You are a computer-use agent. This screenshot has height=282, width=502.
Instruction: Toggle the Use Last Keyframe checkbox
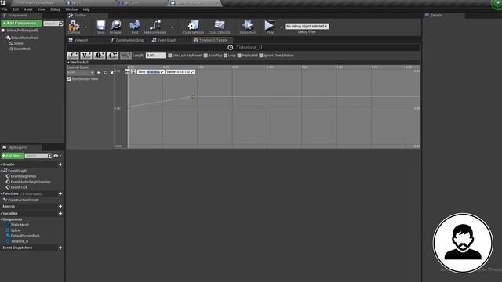tap(170, 56)
